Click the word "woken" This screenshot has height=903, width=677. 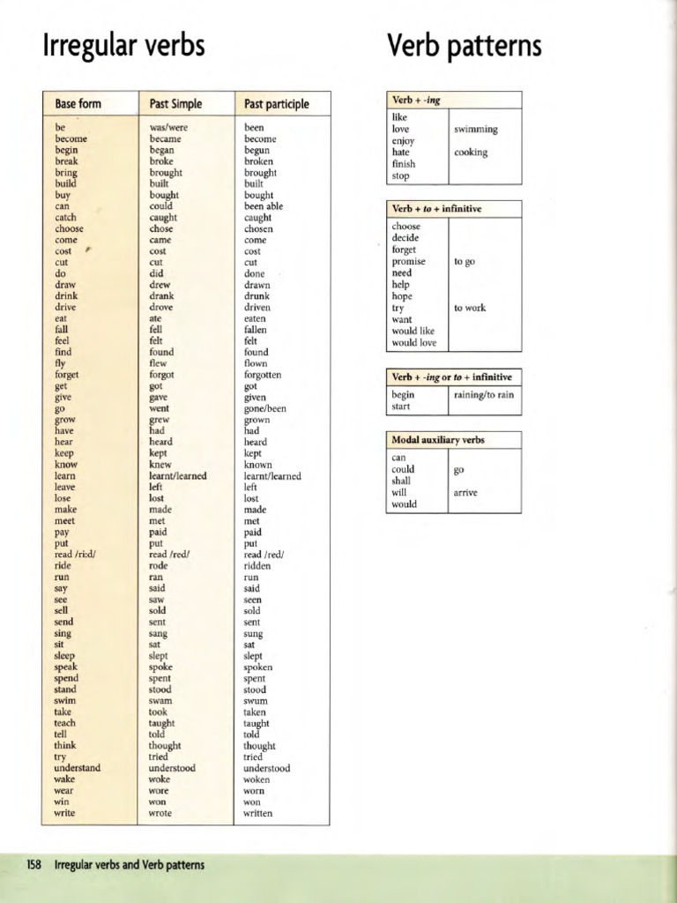click(x=257, y=780)
